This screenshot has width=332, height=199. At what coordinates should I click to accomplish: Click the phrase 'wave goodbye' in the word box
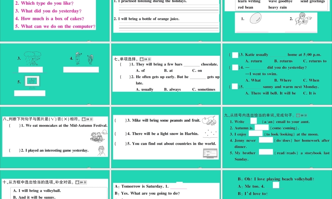280,1
